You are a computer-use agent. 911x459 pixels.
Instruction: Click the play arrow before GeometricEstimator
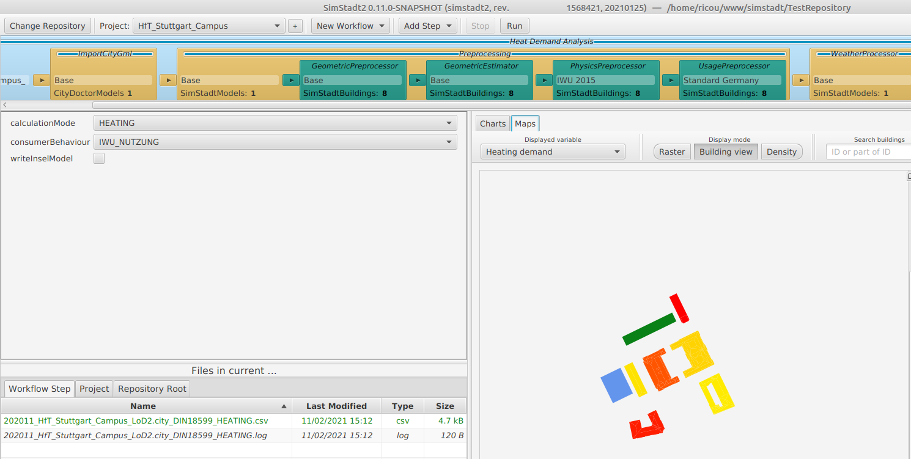click(x=417, y=80)
